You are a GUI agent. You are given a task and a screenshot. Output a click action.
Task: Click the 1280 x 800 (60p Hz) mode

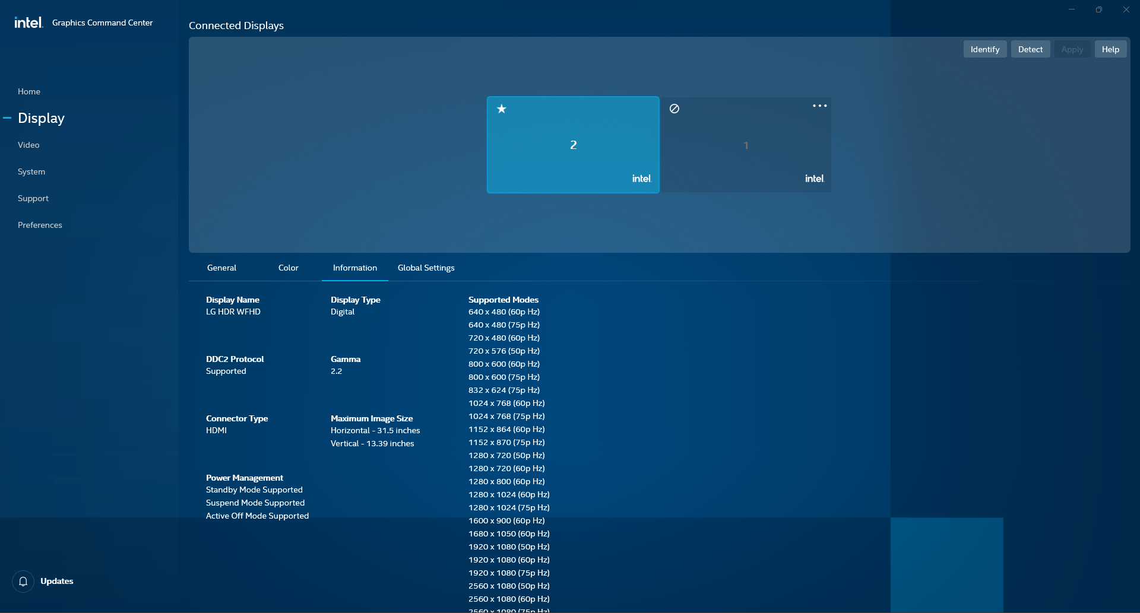tap(506, 481)
